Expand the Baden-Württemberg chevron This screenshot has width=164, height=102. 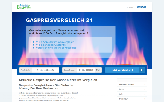[x=145, y=84]
